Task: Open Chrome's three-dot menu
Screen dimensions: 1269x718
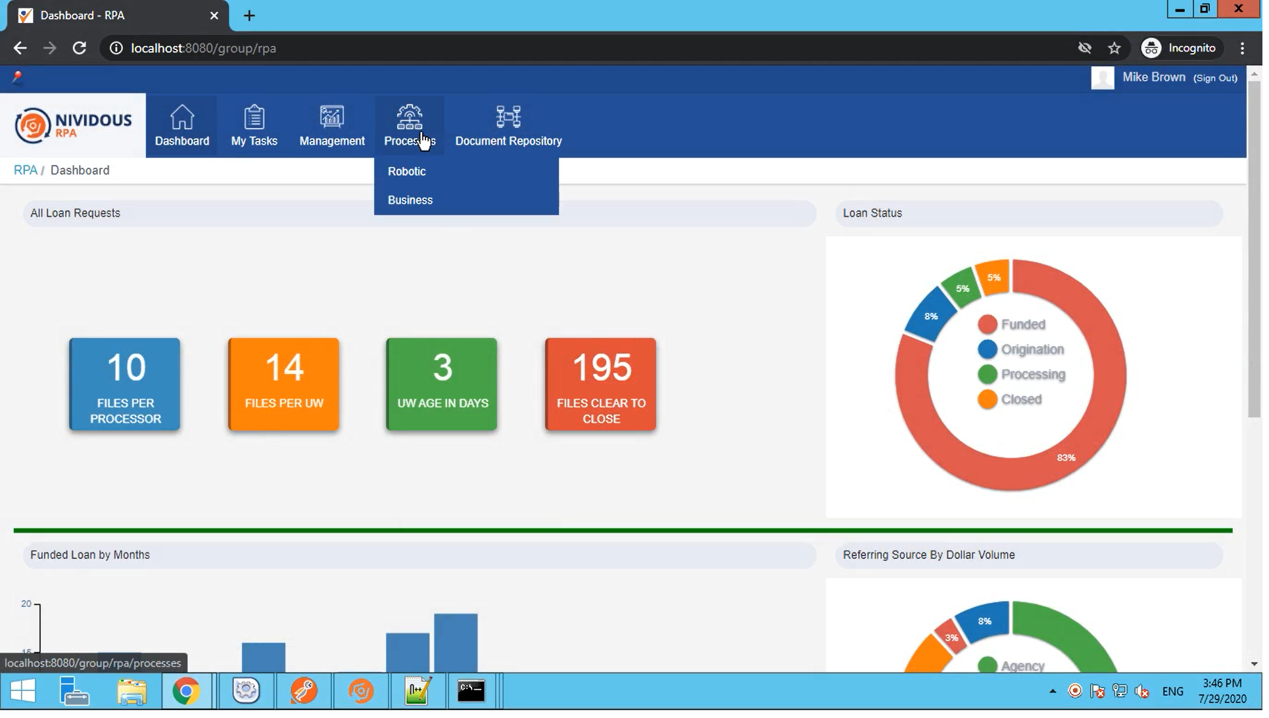Action: [x=1242, y=48]
